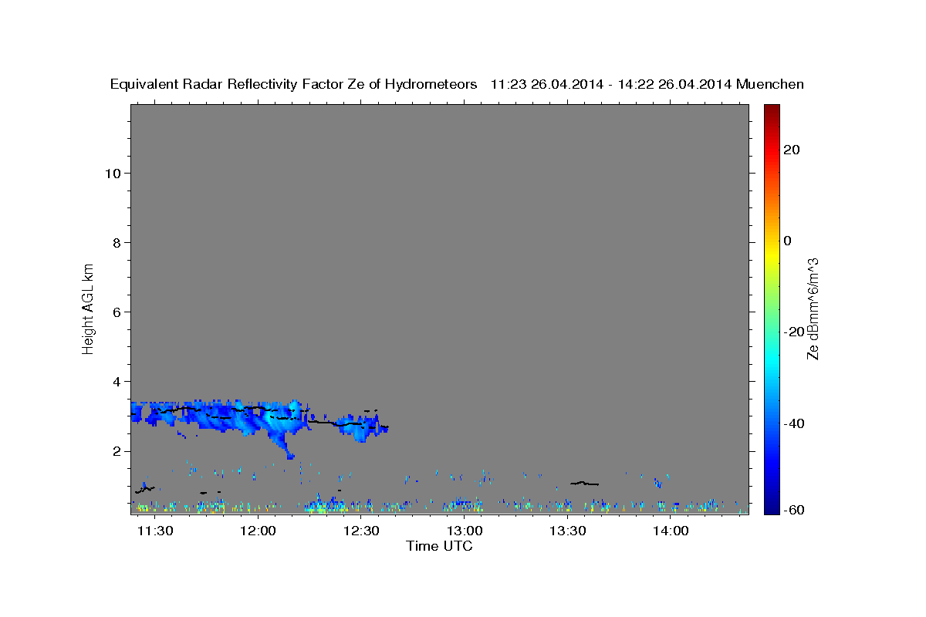Click the height tick label '8'
Image resolution: width=926 pixels, height=617 pixels.
coord(117,242)
